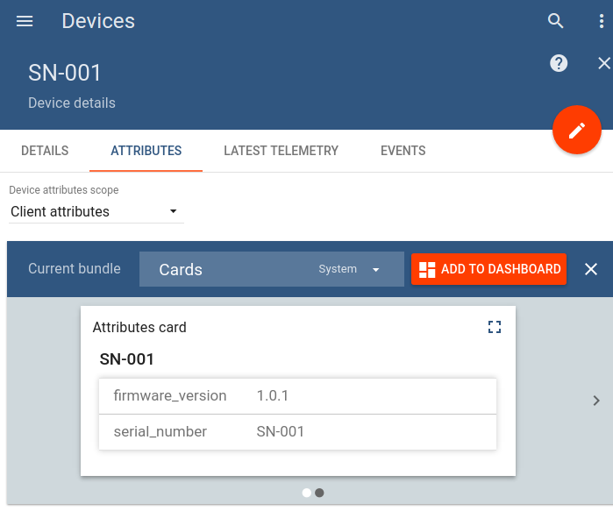The height and width of the screenshot is (511, 613).
Task: Open the Cards bundle dropdown
Action: (271, 269)
